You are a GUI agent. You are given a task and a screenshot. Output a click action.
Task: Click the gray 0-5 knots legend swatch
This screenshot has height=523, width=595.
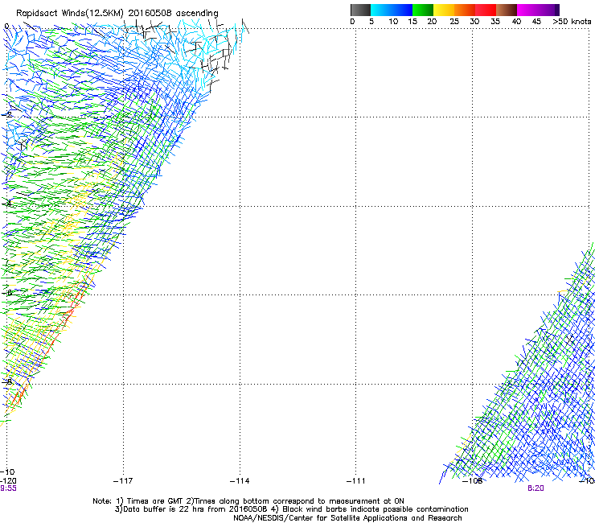(x=360, y=10)
